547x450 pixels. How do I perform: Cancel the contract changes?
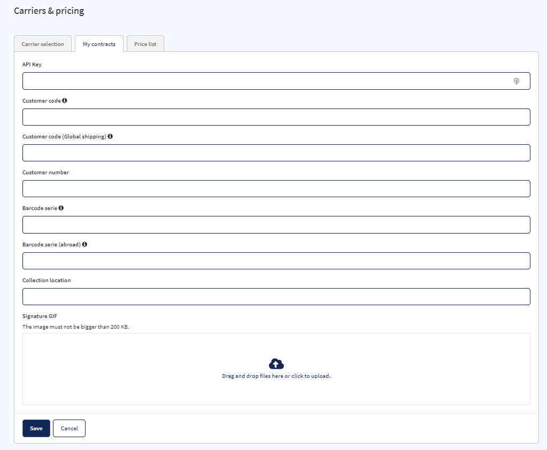[69, 429]
